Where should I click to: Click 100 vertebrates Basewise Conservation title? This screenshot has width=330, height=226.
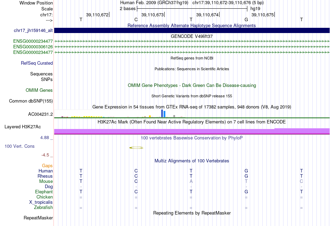coord(192,138)
